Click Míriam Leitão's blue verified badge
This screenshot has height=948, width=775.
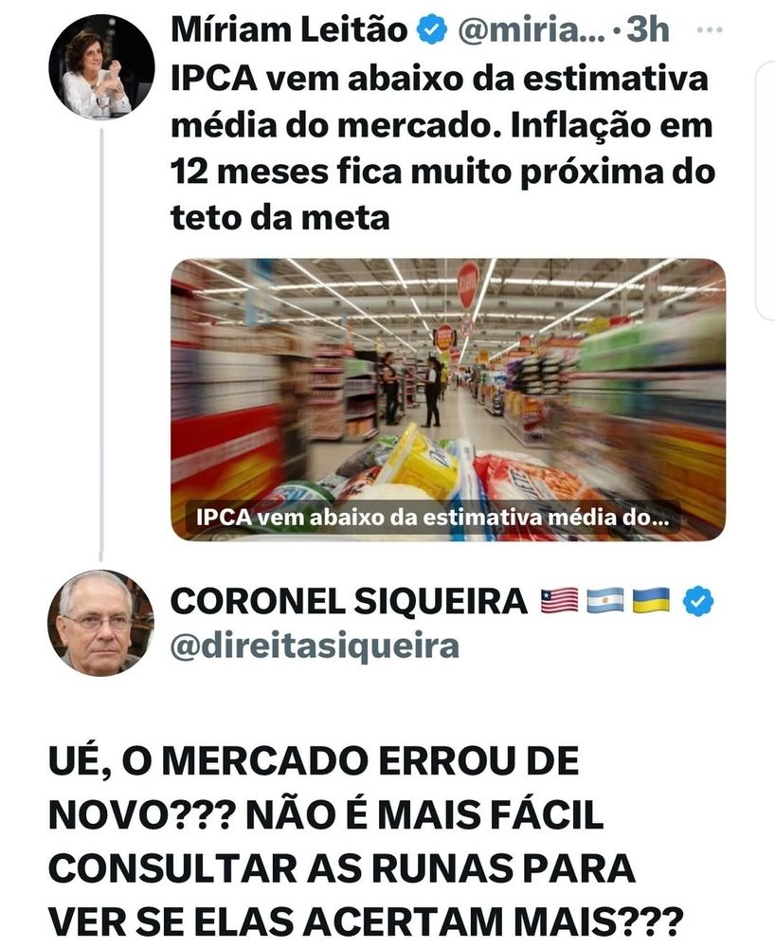click(432, 31)
